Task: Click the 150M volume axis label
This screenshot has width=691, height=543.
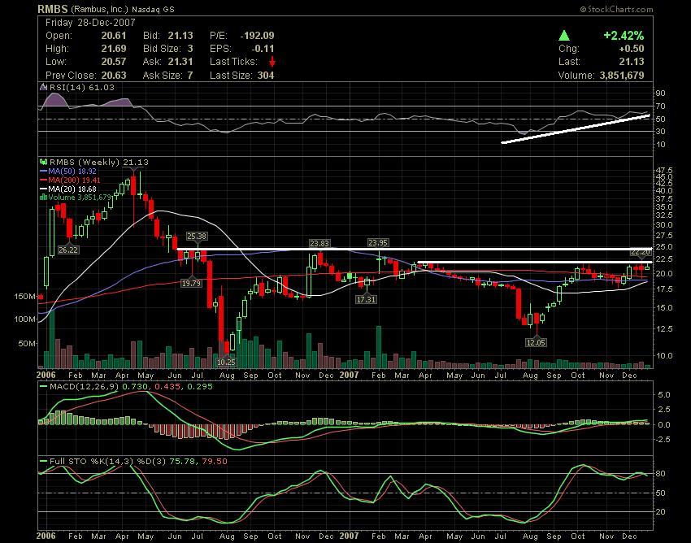Action: tap(25, 297)
